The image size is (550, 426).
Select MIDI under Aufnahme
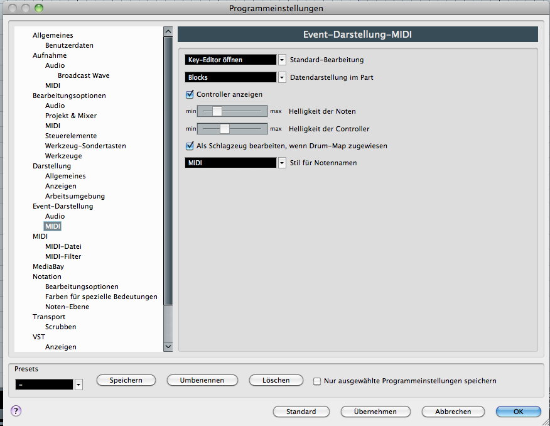pos(53,85)
